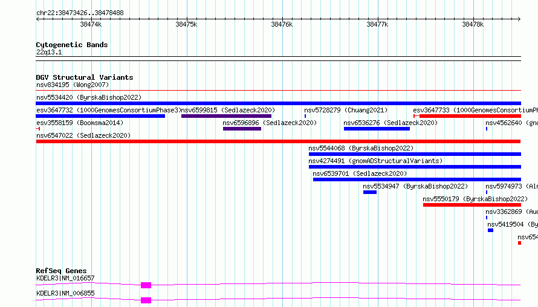538x307 pixels.
Task: Click the right arrowhead of the ruler
Action: tap(519, 19)
